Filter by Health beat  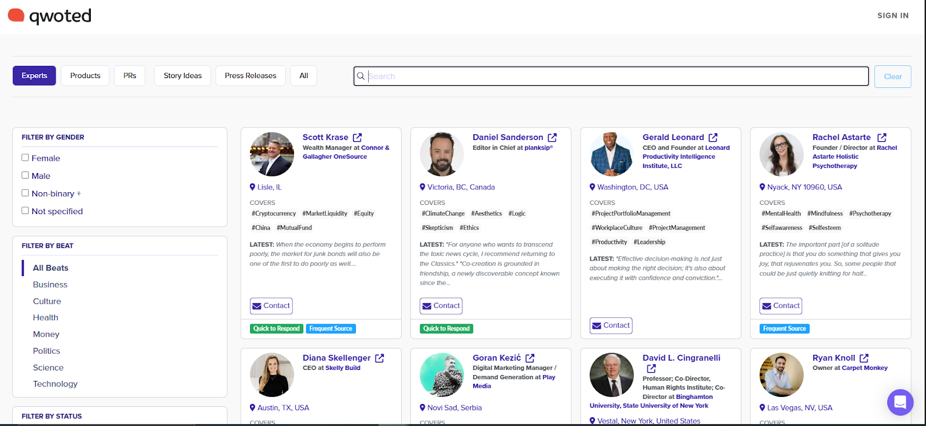point(46,318)
